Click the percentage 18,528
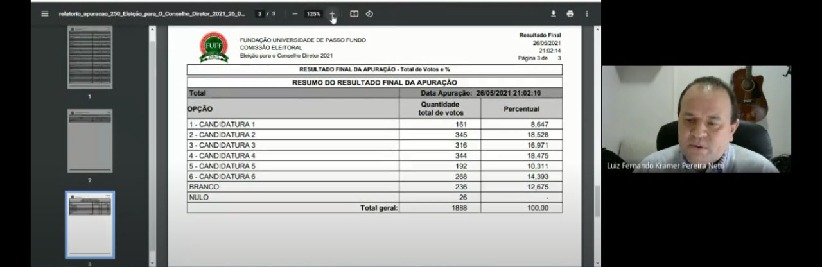This screenshot has height=267, width=822. point(538,135)
